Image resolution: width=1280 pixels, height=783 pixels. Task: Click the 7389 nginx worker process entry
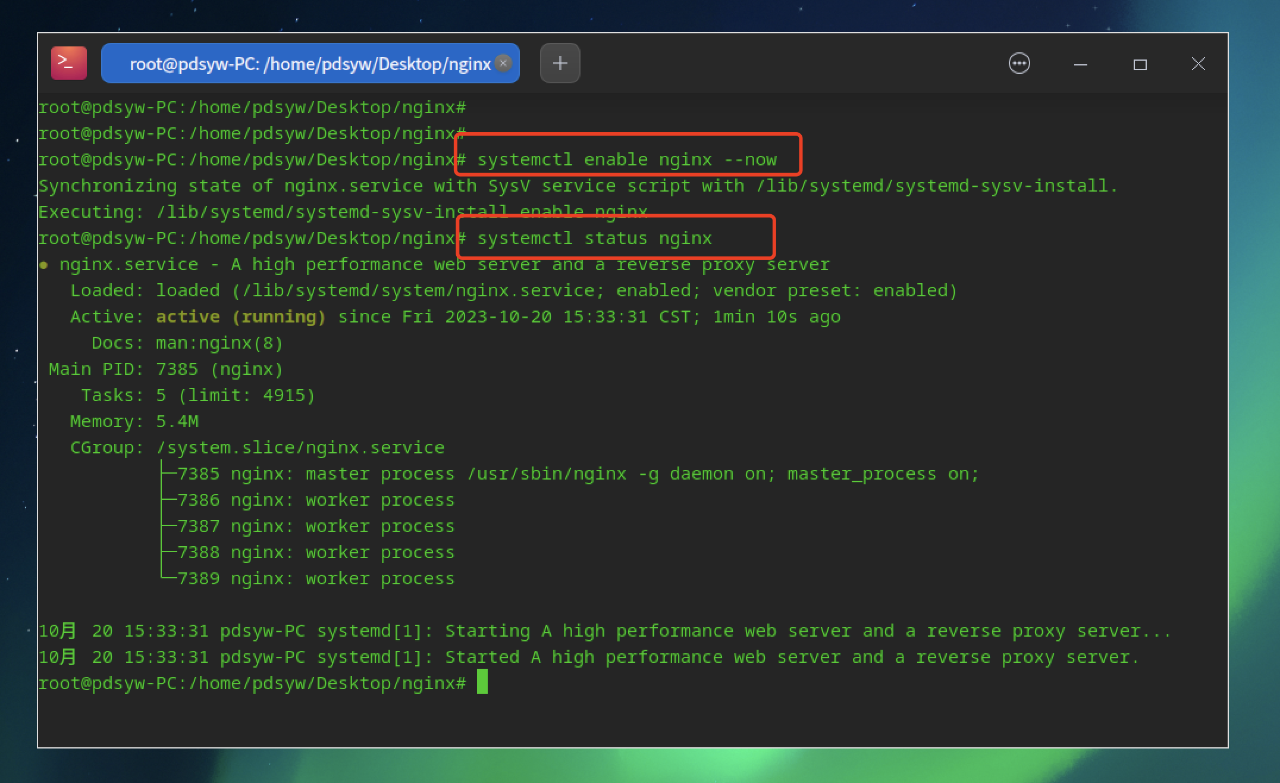(x=315, y=579)
